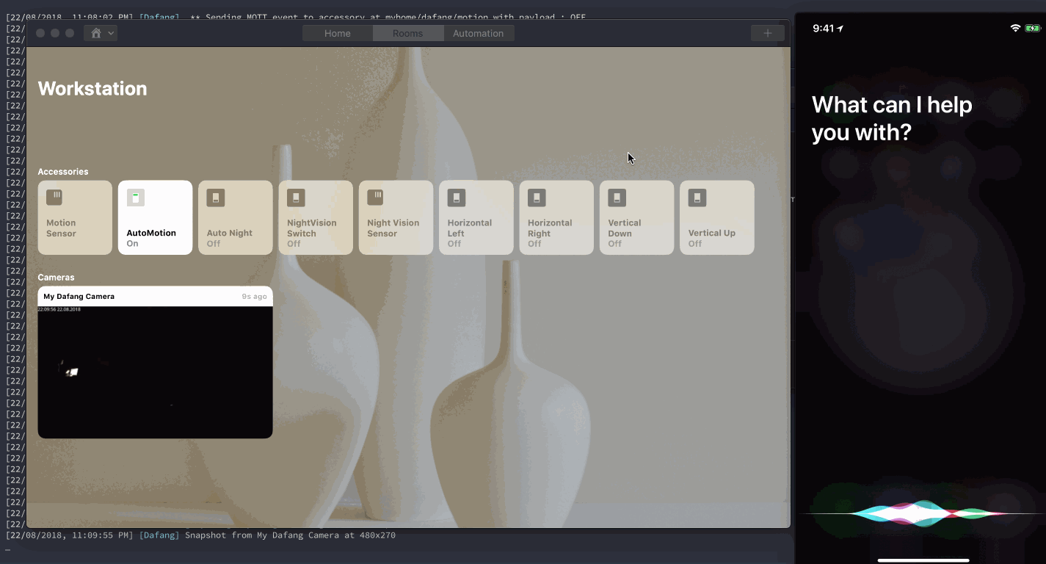1046x564 pixels.
Task: Click the Accessories section label
Action: [x=63, y=172]
